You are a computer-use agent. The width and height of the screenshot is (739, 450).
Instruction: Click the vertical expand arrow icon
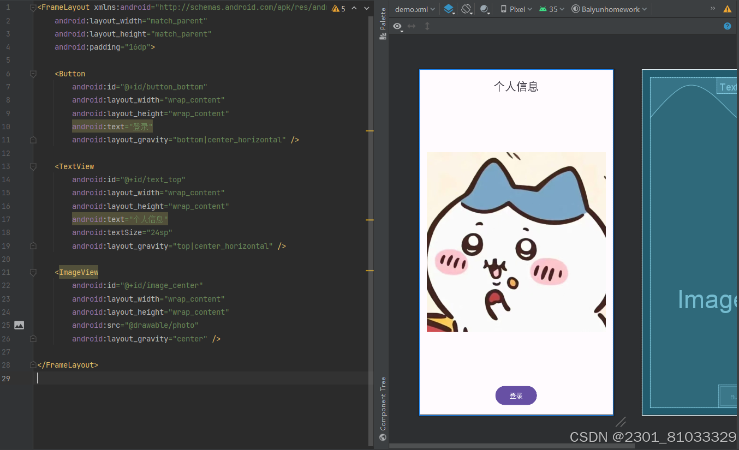pyautogui.click(x=427, y=26)
